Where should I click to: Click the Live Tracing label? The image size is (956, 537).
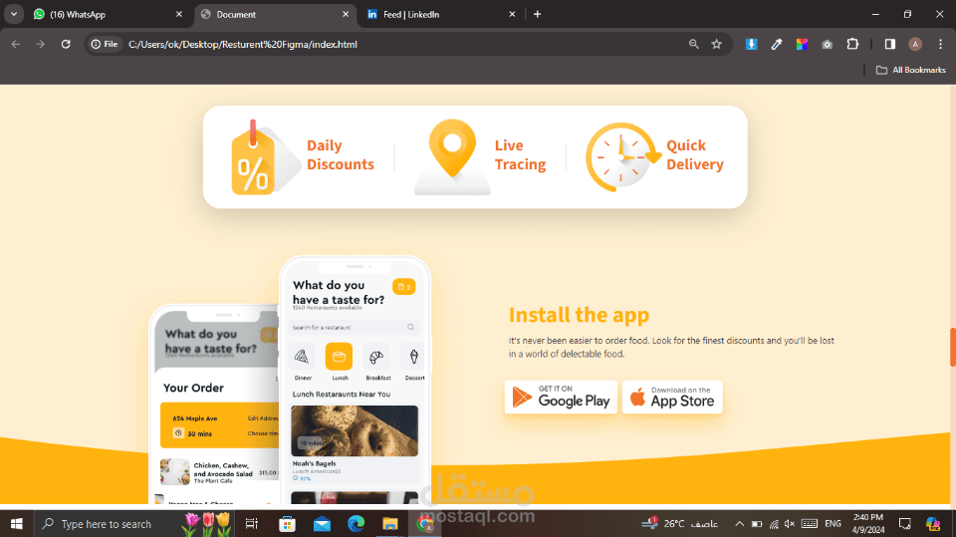coord(520,155)
